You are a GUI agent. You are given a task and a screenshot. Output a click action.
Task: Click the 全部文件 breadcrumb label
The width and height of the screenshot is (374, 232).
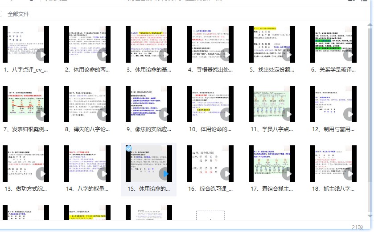coord(18,14)
